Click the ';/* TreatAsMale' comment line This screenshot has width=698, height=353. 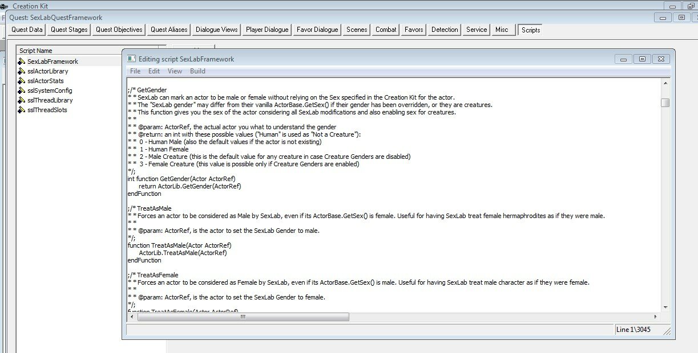(x=150, y=208)
